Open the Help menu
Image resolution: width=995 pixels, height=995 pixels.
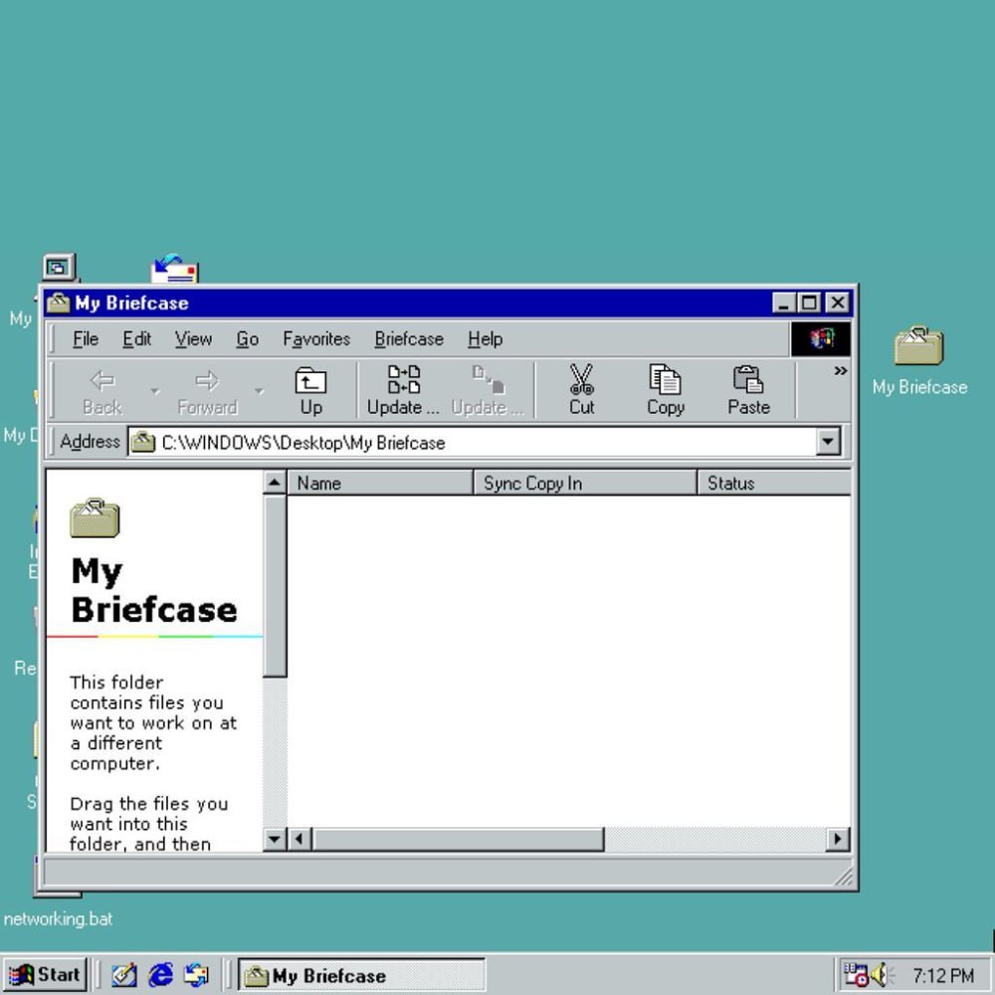pos(485,339)
